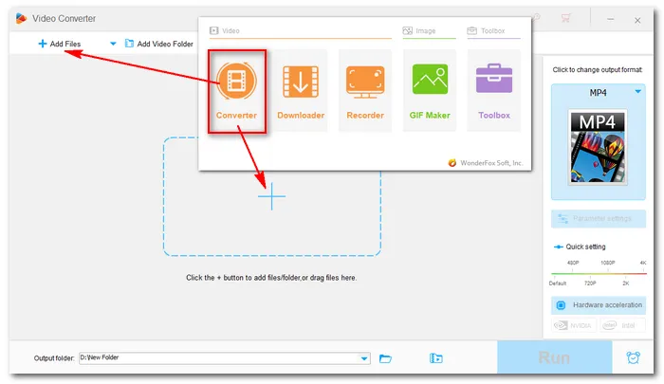Minimize the Video Converter window
This screenshot has height=384, width=664.
[x=610, y=20]
